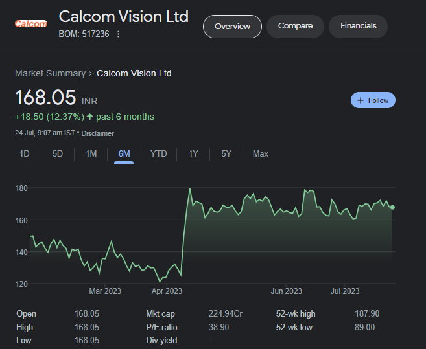Click the 120 y-axis label
Image resolution: width=426 pixels, height=349 pixels.
tap(21, 284)
